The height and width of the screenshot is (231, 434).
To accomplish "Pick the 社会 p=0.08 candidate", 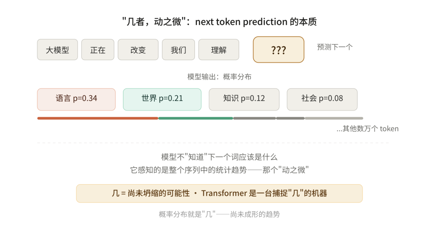I will [x=322, y=99].
